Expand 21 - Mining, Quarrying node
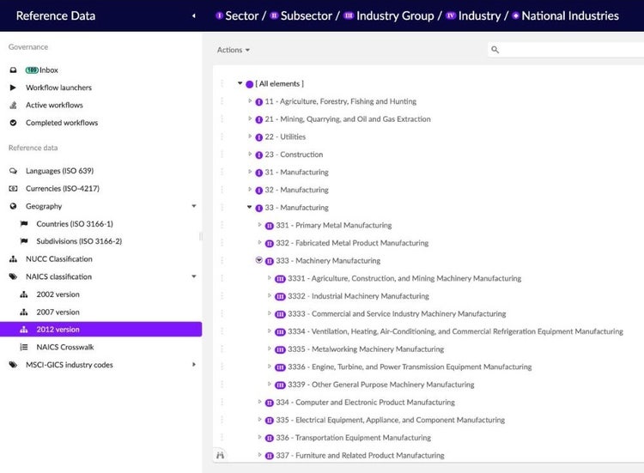This screenshot has width=644, height=473. (x=249, y=118)
